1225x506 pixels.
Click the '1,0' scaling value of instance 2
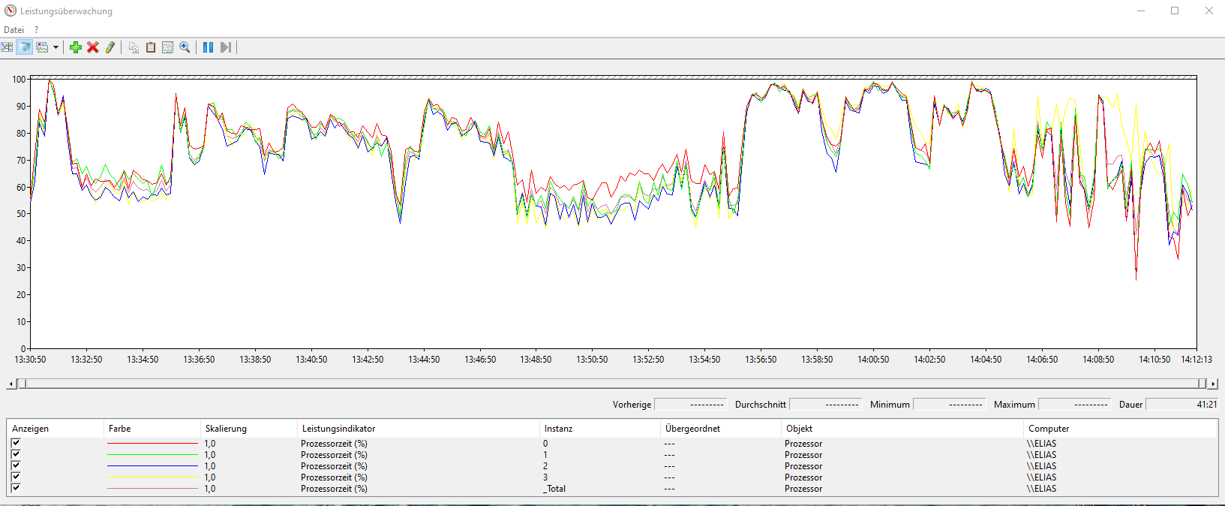coord(210,466)
